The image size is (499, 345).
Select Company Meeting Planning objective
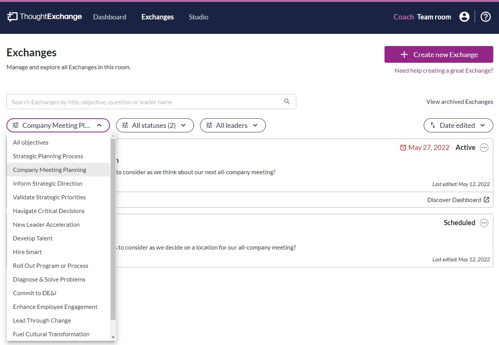59,170
